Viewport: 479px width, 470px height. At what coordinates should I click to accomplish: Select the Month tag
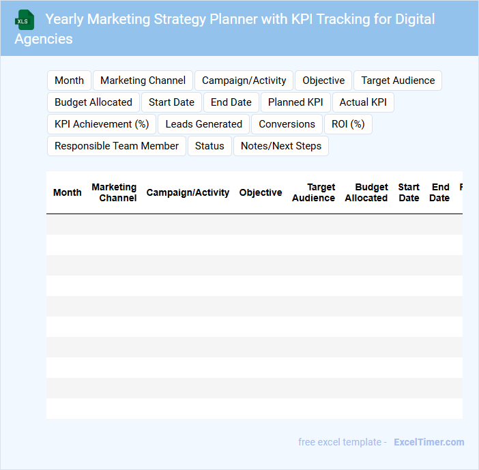click(x=69, y=80)
